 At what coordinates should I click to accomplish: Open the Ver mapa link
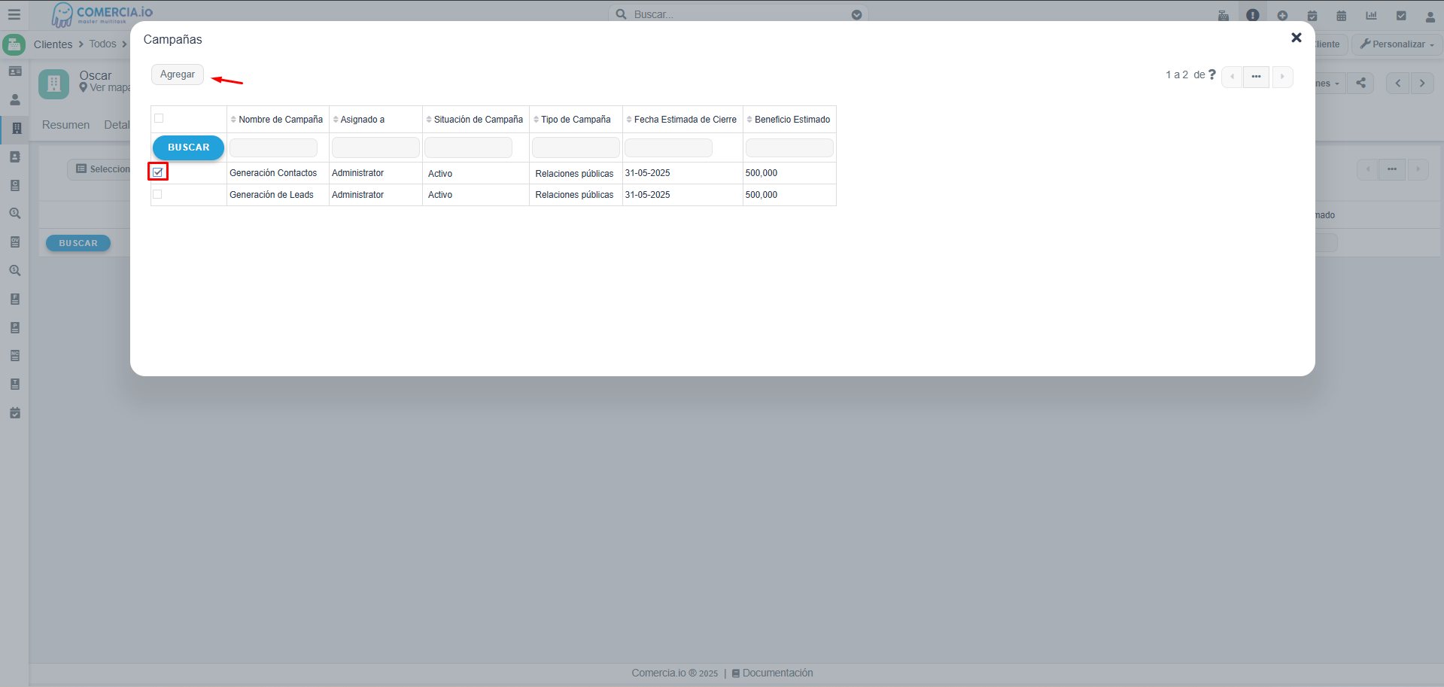point(105,88)
